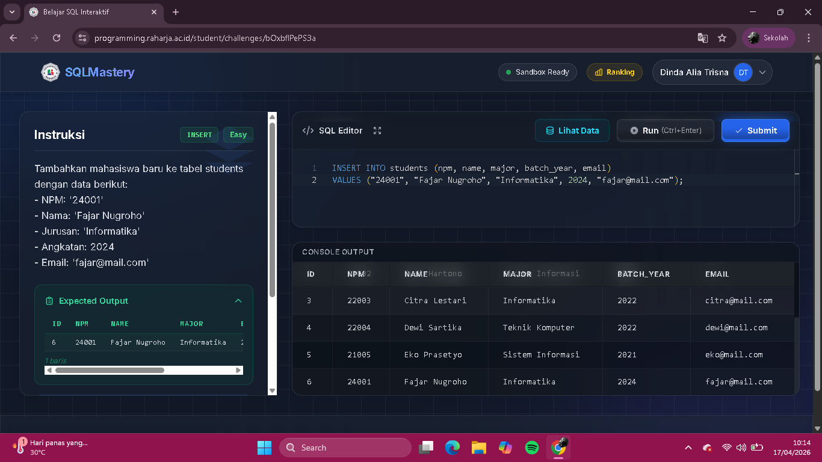Expand the SQL Editor to fullscreen
822x462 pixels.
point(377,131)
